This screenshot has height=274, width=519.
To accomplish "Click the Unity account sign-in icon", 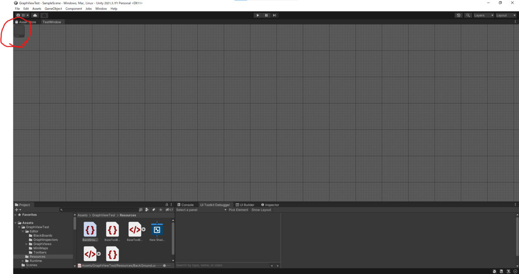I will point(18,15).
